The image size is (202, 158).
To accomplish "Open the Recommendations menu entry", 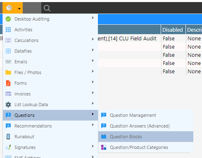I will tap(50, 126).
